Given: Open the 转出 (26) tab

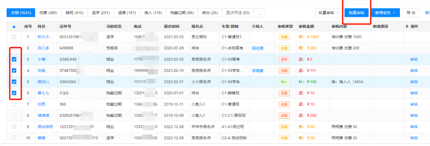Looking at the screenshot, I should pos(210,13).
